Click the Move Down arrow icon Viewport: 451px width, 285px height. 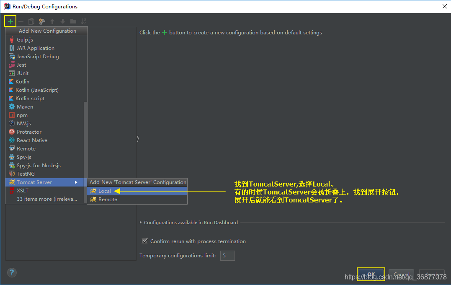click(63, 21)
